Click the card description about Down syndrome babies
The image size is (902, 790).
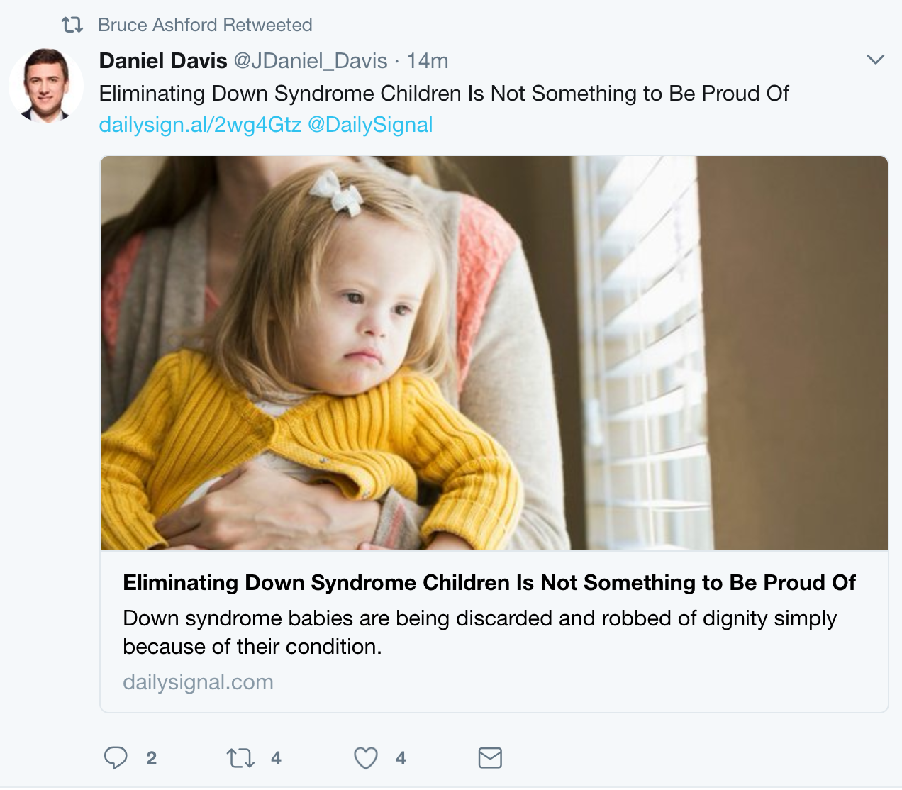tap(479, 633)
